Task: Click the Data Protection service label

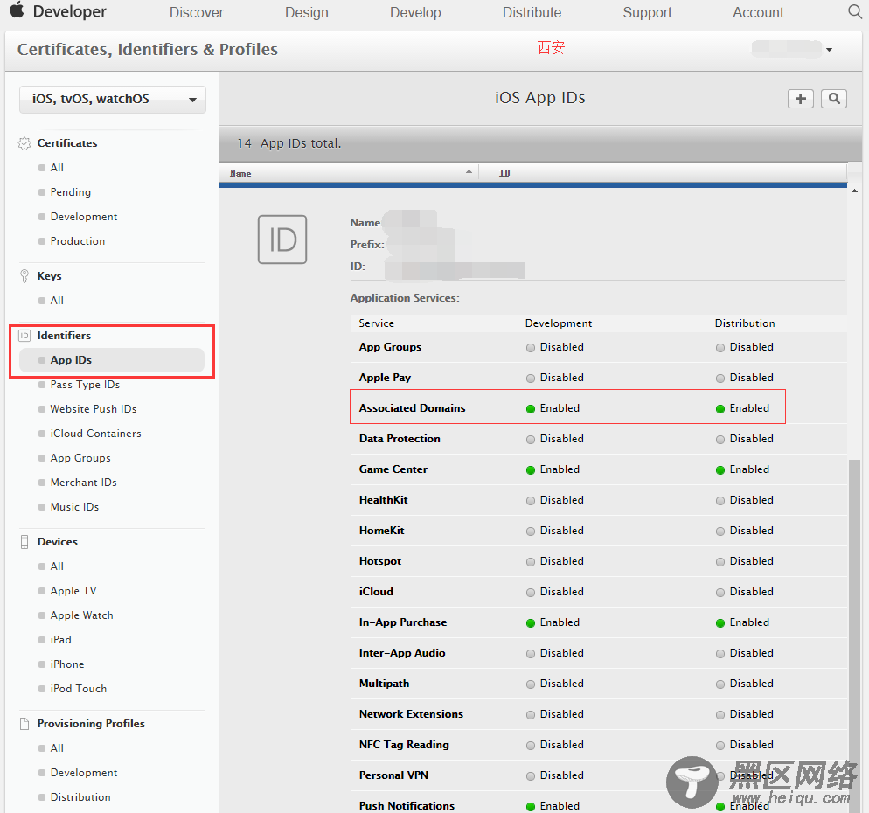Action: point(400,438)
